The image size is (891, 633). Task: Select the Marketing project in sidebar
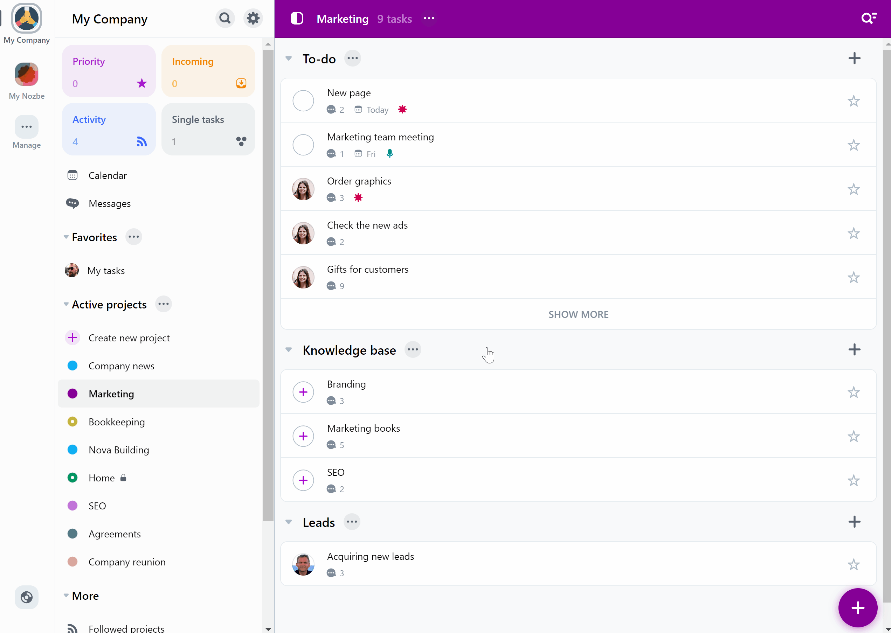pyautogui.click(x=111, y=393)
